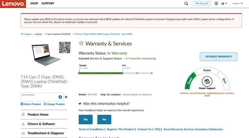249x138 pixels.
Task: Open the SHOP menu
Action: [34, 3]
